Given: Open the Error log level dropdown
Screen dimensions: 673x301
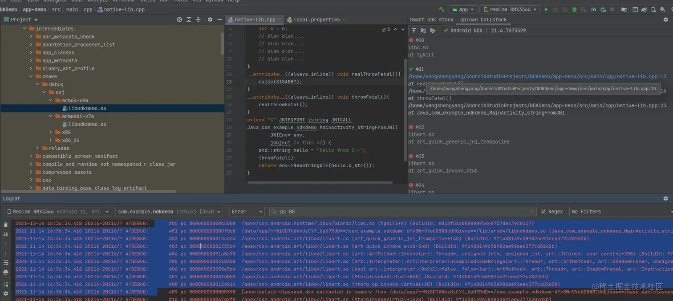Looking at the screenshot, I should [x=247, y=212].
